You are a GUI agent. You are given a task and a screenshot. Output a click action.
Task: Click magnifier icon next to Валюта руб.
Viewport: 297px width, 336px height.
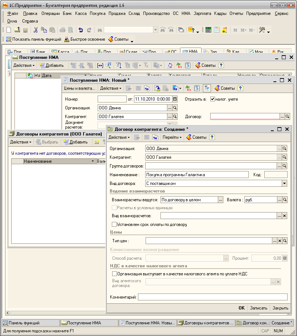coord(285,200)
